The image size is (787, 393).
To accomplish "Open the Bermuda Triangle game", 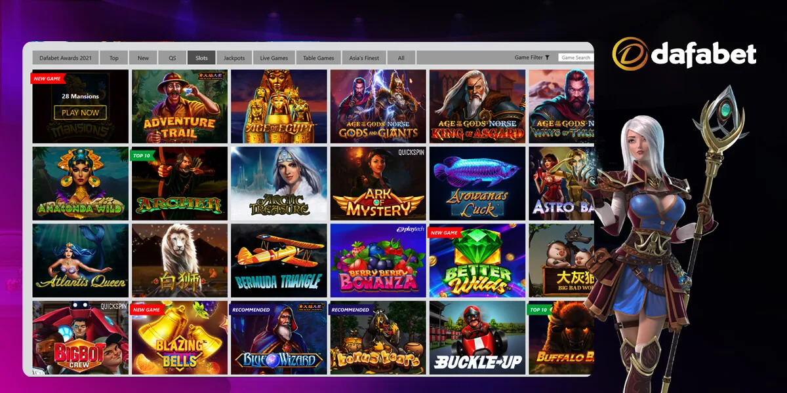I will tap(279, 261).
